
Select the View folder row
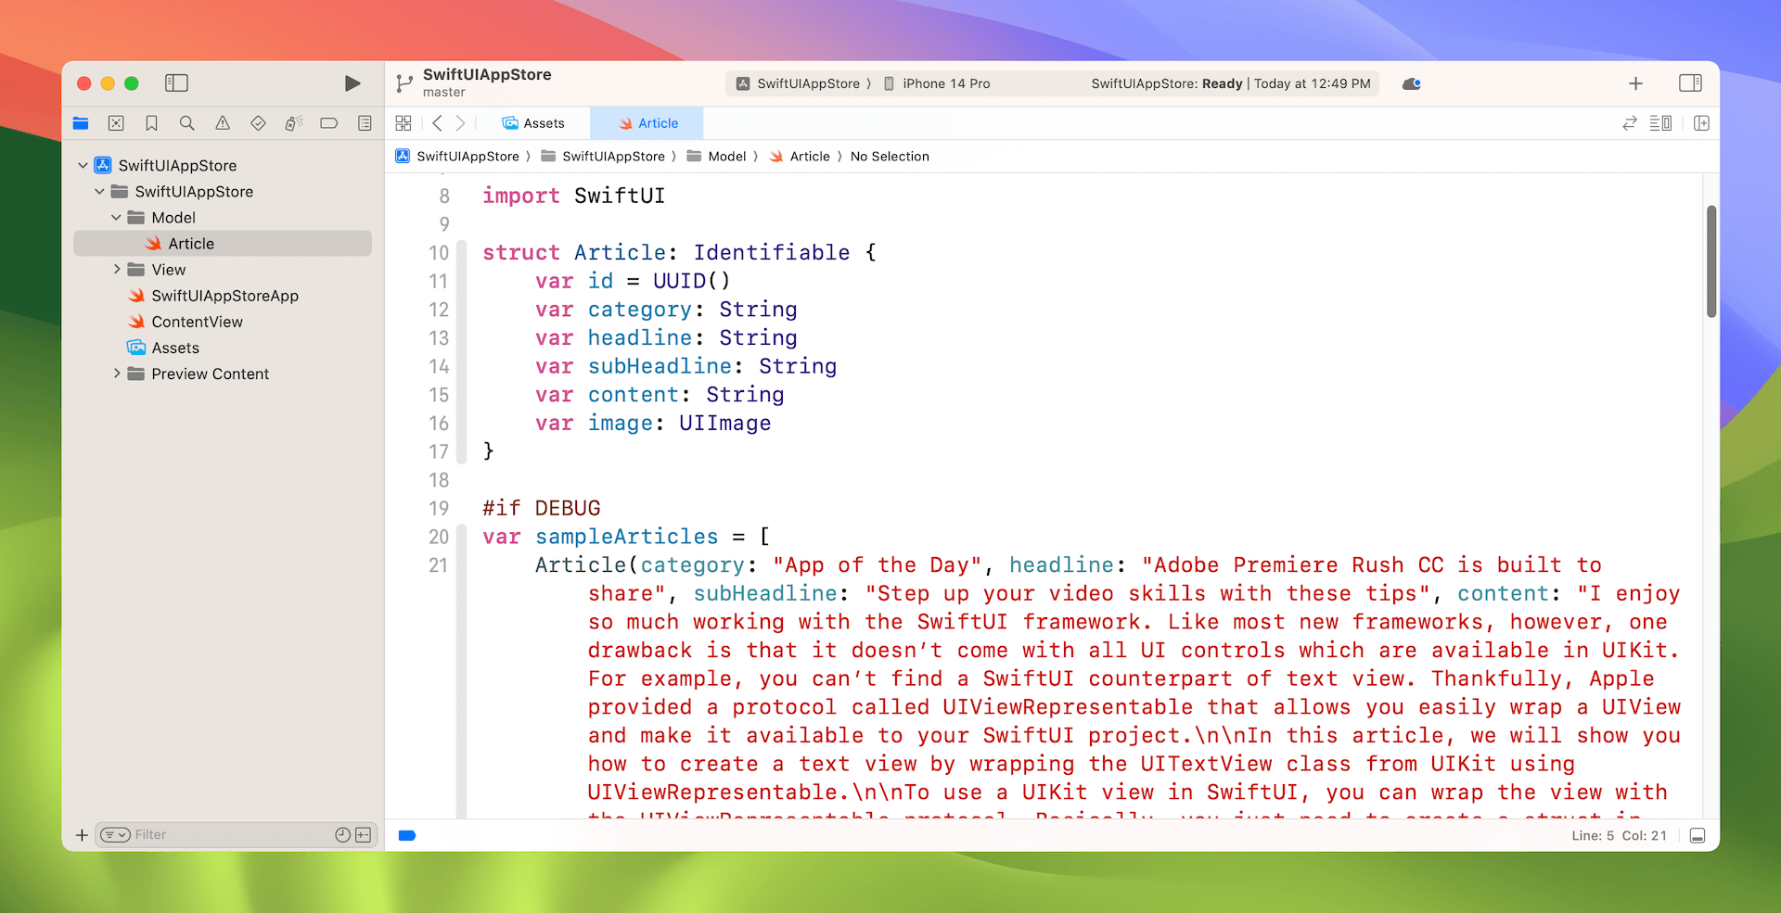223,269
